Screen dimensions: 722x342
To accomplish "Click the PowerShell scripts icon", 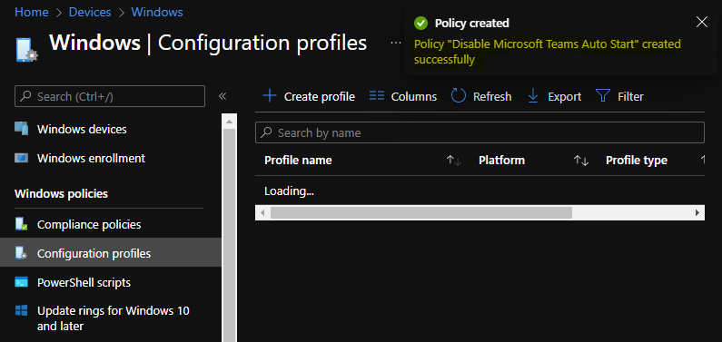I will tap(22, 282).
